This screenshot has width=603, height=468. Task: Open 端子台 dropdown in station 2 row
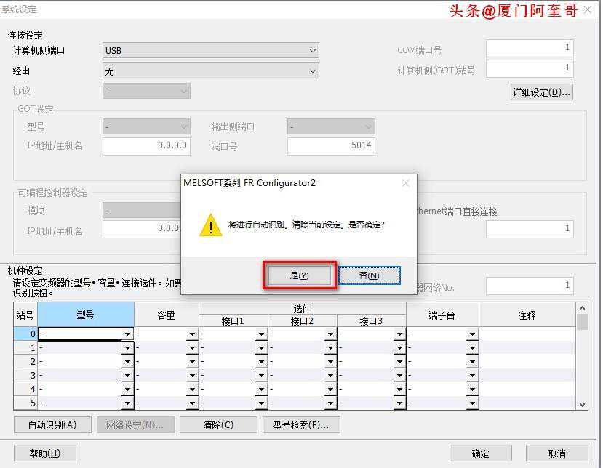pyautogui.click(x=472, y=362)
